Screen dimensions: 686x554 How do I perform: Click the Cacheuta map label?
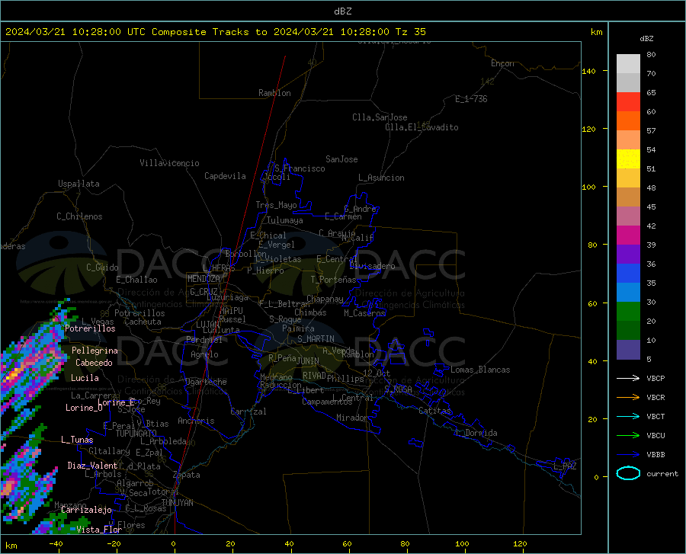coord(143,322)
